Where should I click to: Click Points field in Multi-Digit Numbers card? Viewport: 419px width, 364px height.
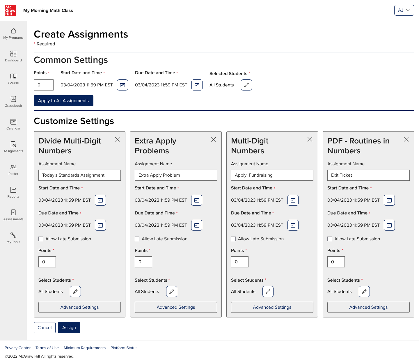coord(240,262)
